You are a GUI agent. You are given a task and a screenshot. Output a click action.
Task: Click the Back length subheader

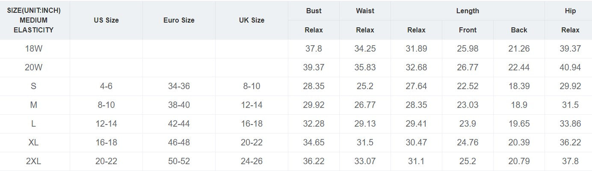coord(519,30)
